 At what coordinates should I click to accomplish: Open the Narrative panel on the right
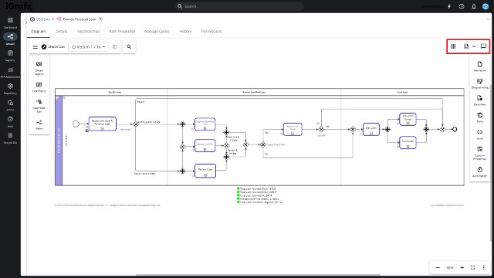click(x=479, y=66)
